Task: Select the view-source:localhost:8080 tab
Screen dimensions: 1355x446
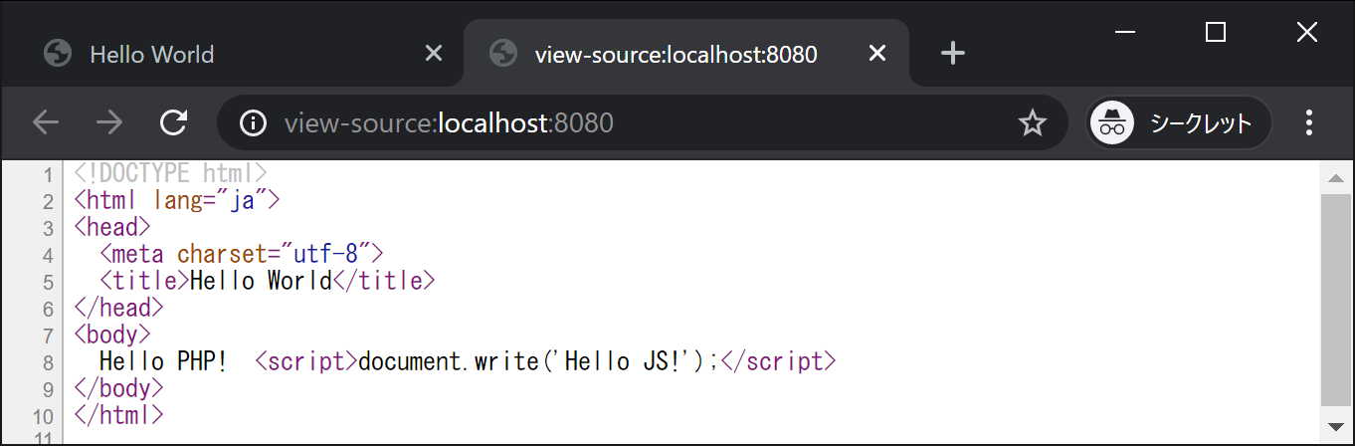Action: (676, 54)
